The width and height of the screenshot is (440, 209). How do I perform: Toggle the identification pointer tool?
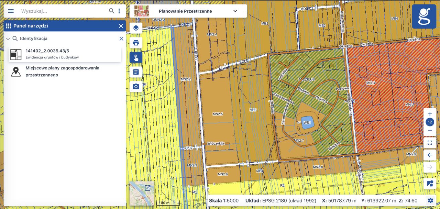click(136, 57)
